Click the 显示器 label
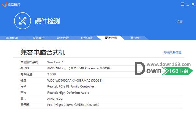Screen dimensions: 196x137 [x=25, y=105]
